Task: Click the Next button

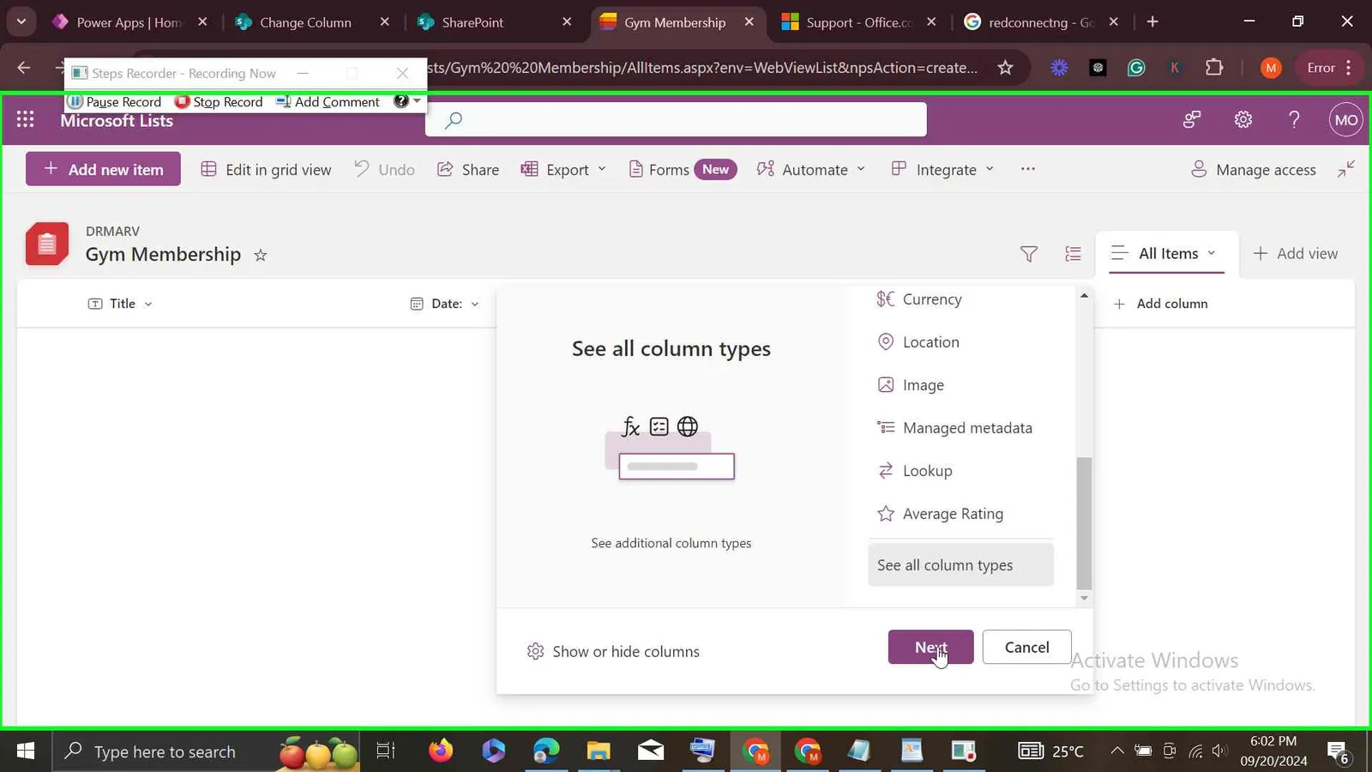Action: coord(930,648)
